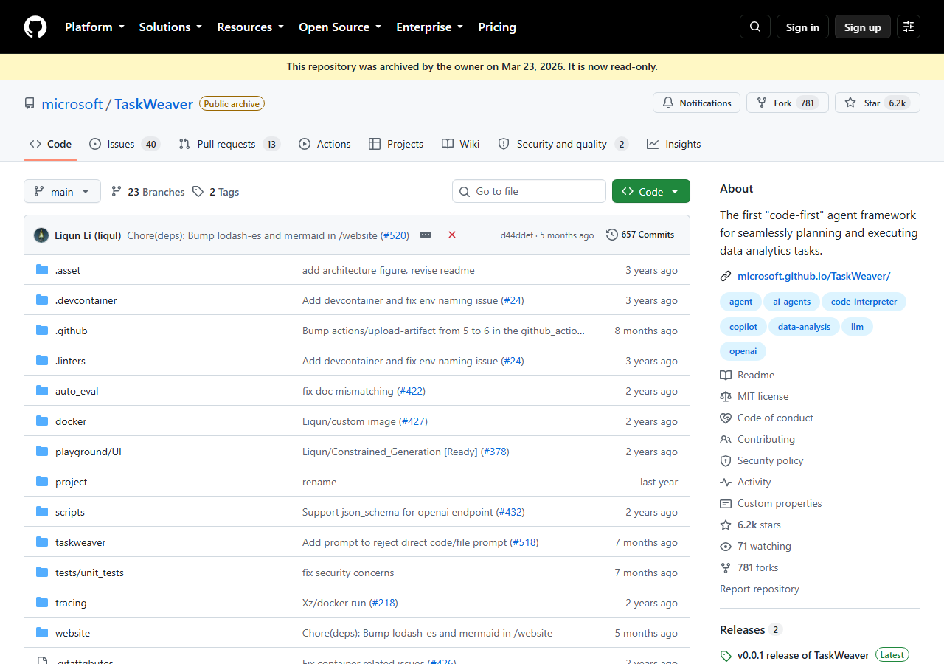Open the TaskWeaver repository name link

pos(153,104)
